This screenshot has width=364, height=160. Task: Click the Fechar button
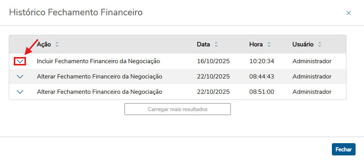[x=343, y=149]
